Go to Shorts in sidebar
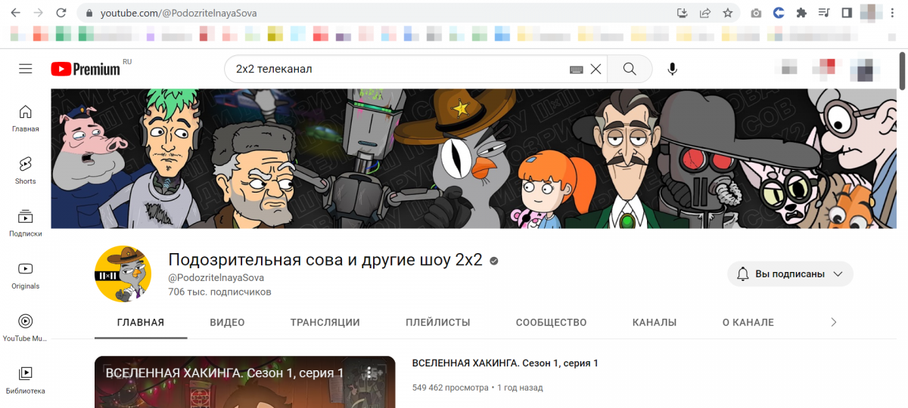Image resolution: width=908 pixels, height=408 pixels. (x=26, y=170)
